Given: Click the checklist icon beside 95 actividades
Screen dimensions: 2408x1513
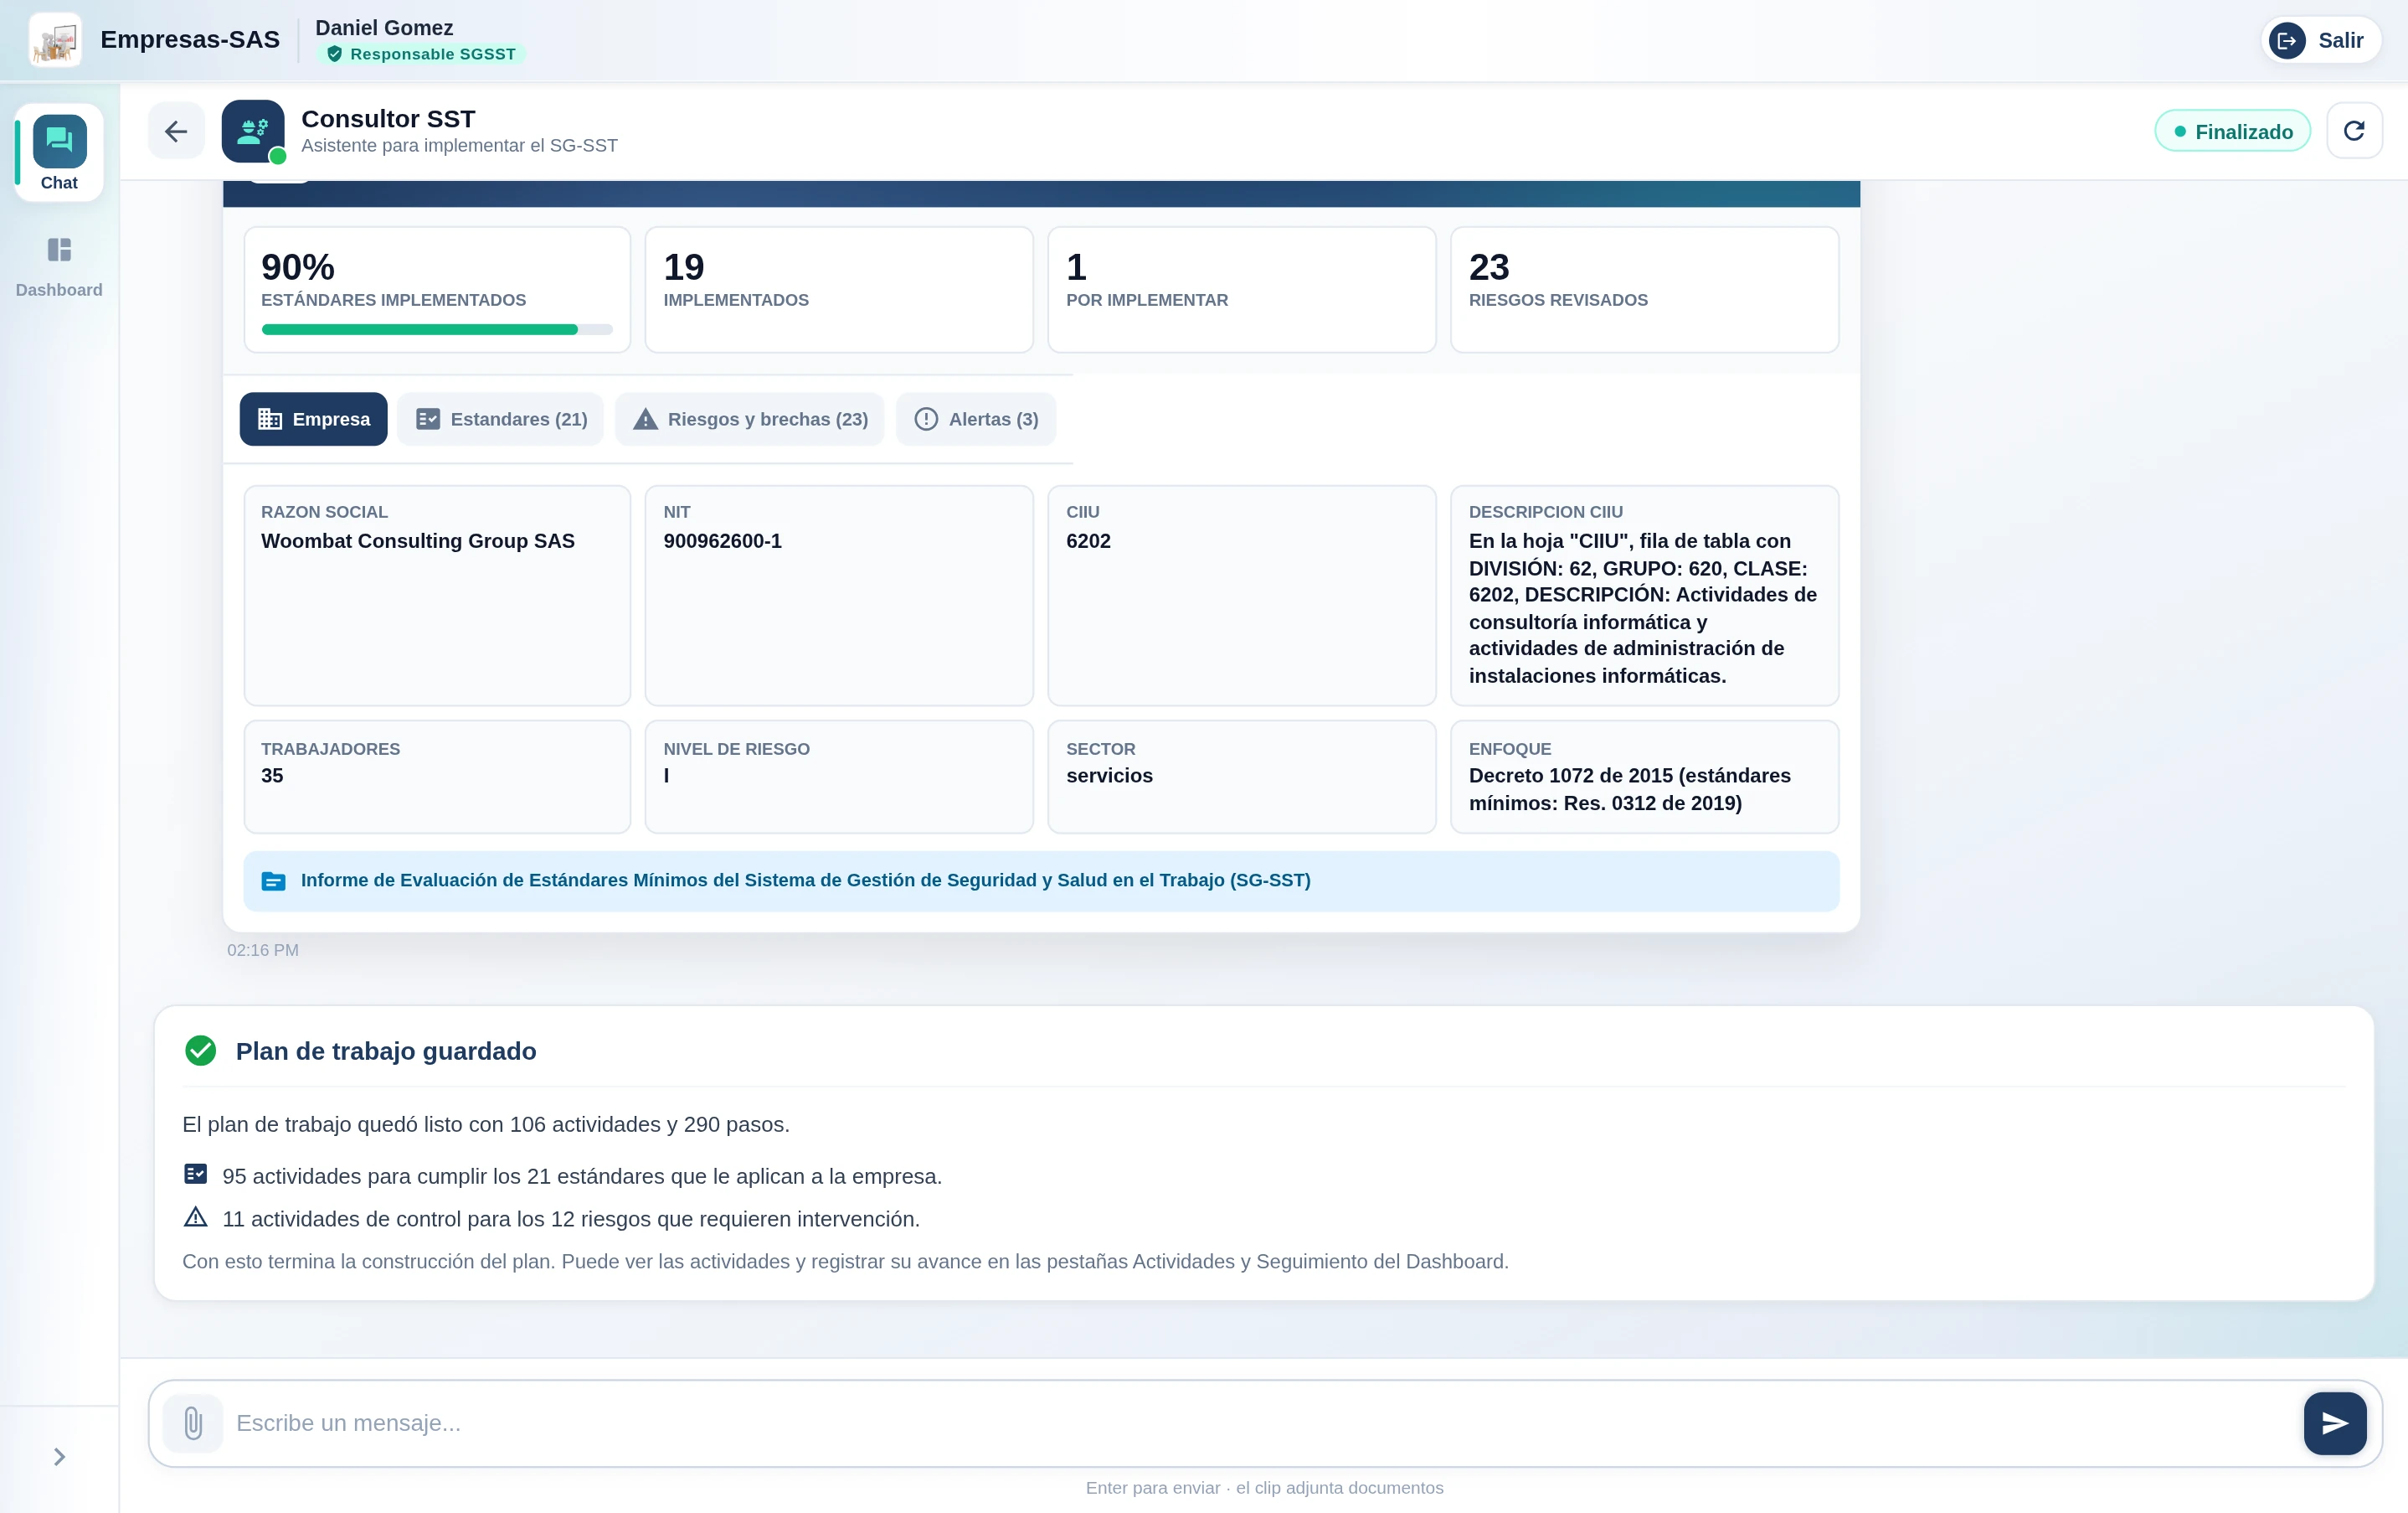Looking at the screenshot, I should tap(196, 1174).
